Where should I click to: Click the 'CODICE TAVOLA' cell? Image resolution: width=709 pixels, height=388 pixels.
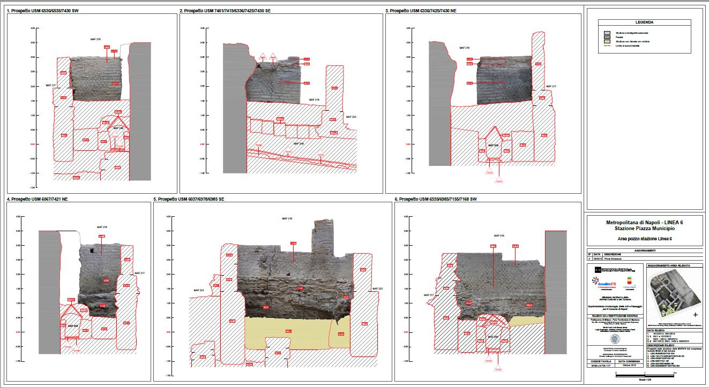[x=600, y=362]
